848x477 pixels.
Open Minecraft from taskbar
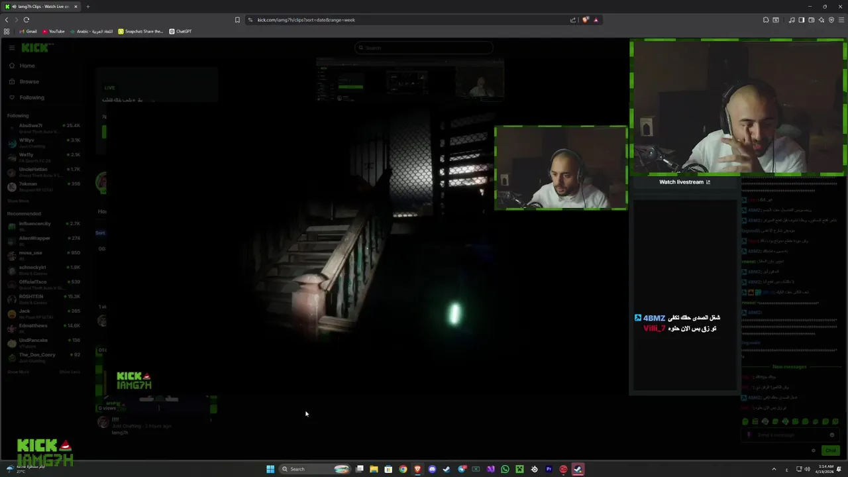(x=519, y=469)
